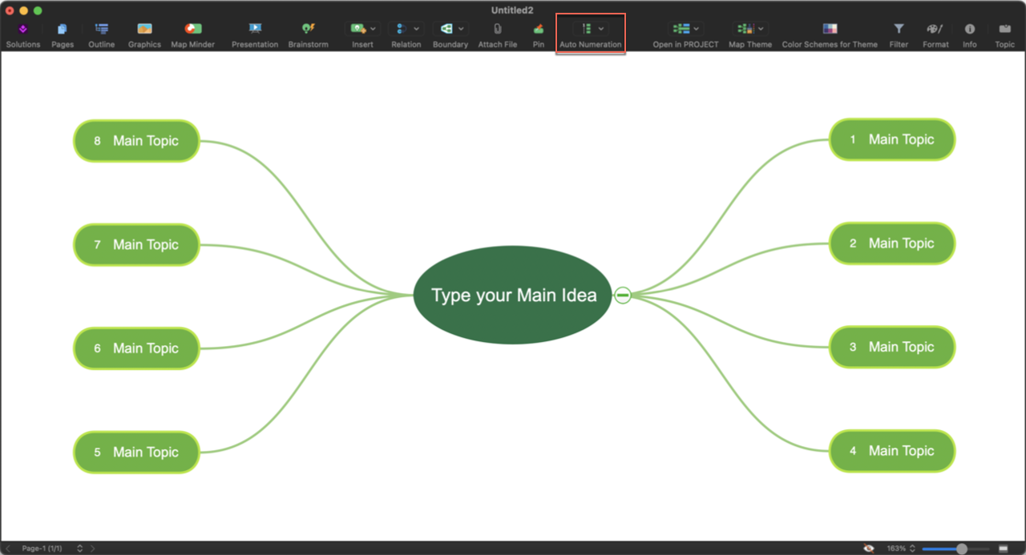Start Presentation mode
1026x555 pixels.
(255, 34)
